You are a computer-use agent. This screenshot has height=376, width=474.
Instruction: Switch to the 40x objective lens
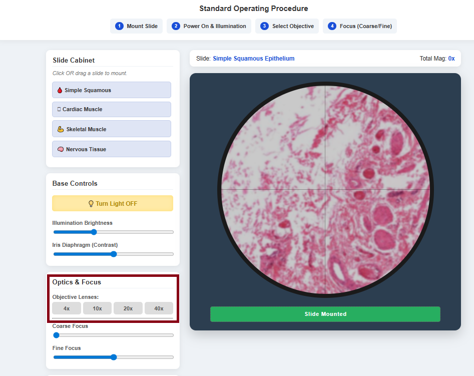tap(159, 308)
